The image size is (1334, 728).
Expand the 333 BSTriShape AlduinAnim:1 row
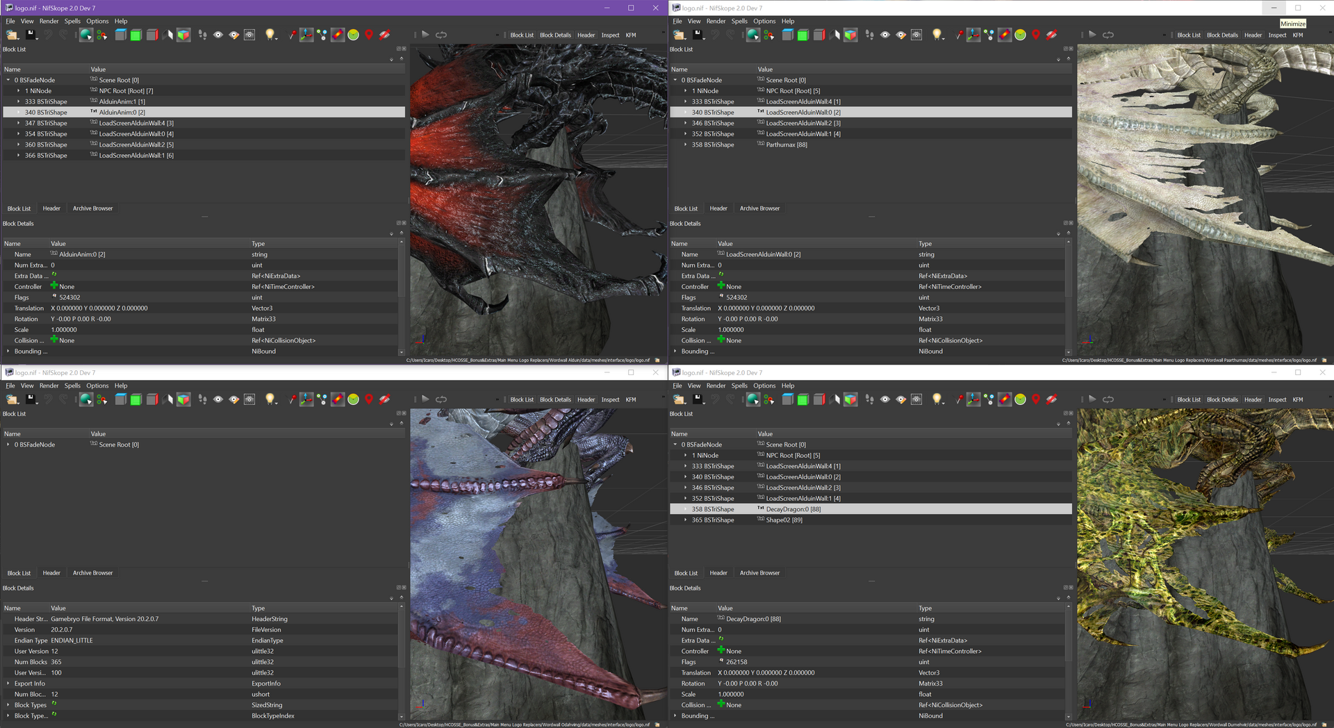[x=19, y=101]
